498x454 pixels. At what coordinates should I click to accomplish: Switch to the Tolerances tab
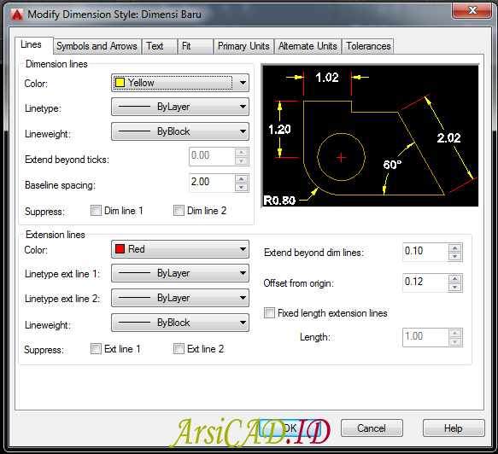point(368,46)
